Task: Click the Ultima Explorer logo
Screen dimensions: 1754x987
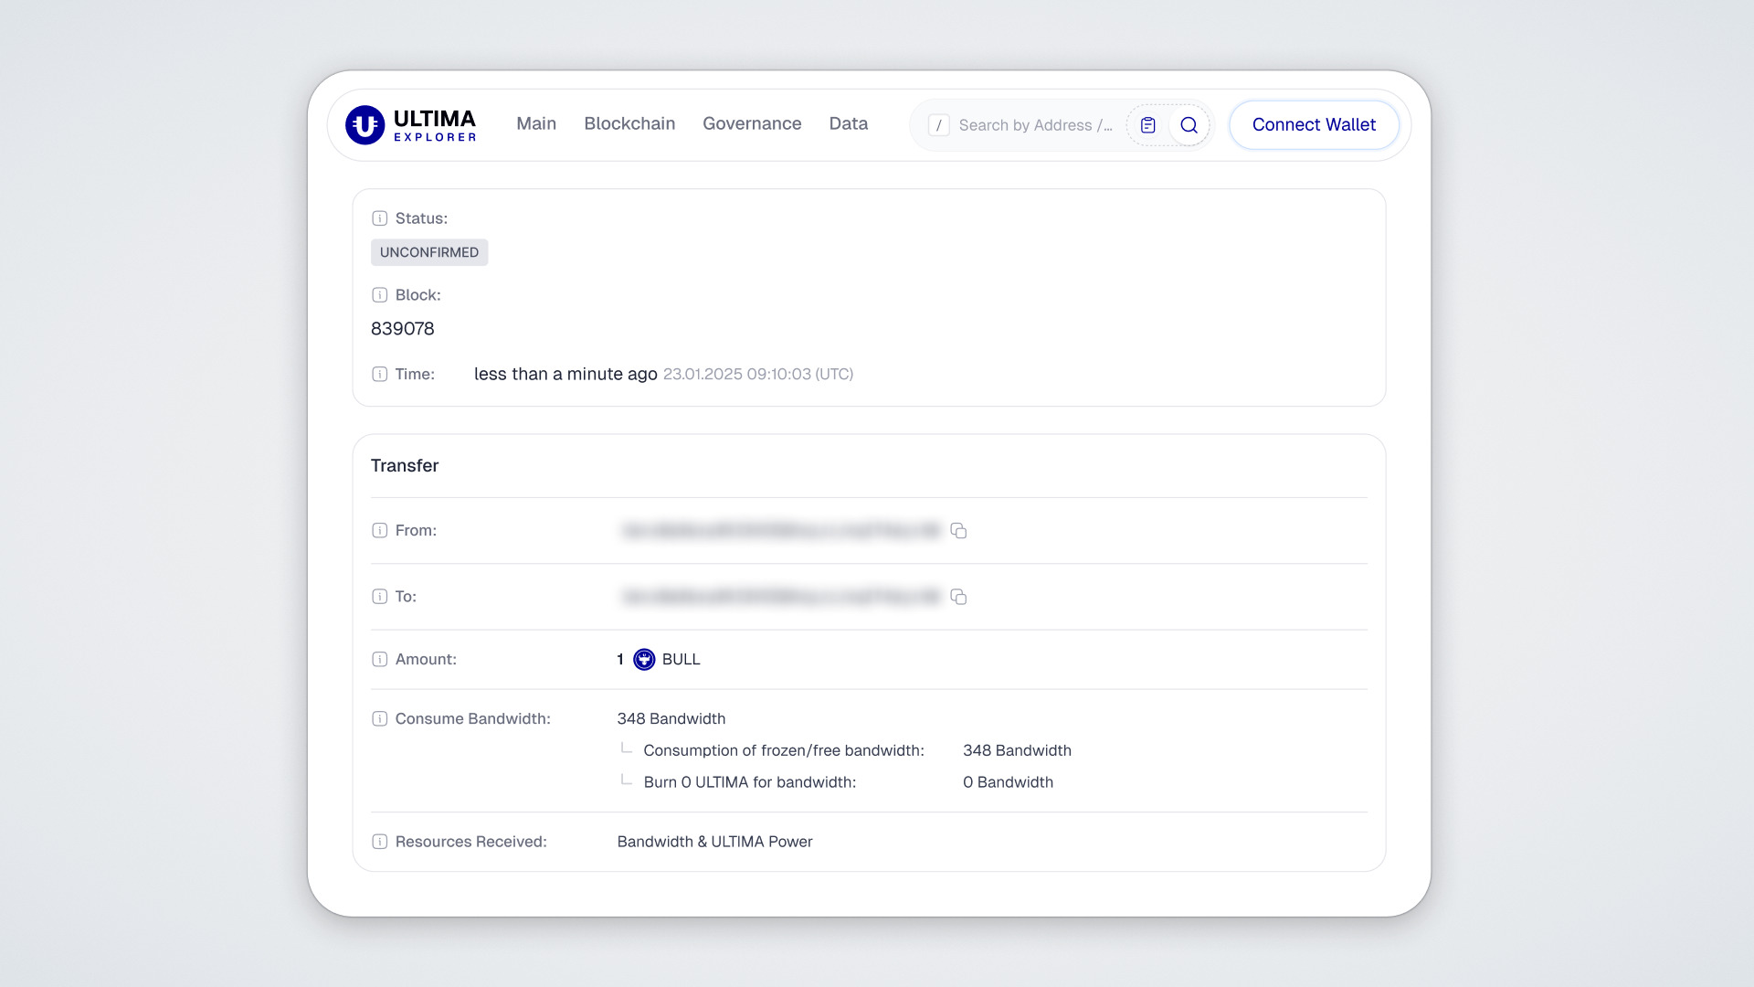Action: tap(410, 125)
